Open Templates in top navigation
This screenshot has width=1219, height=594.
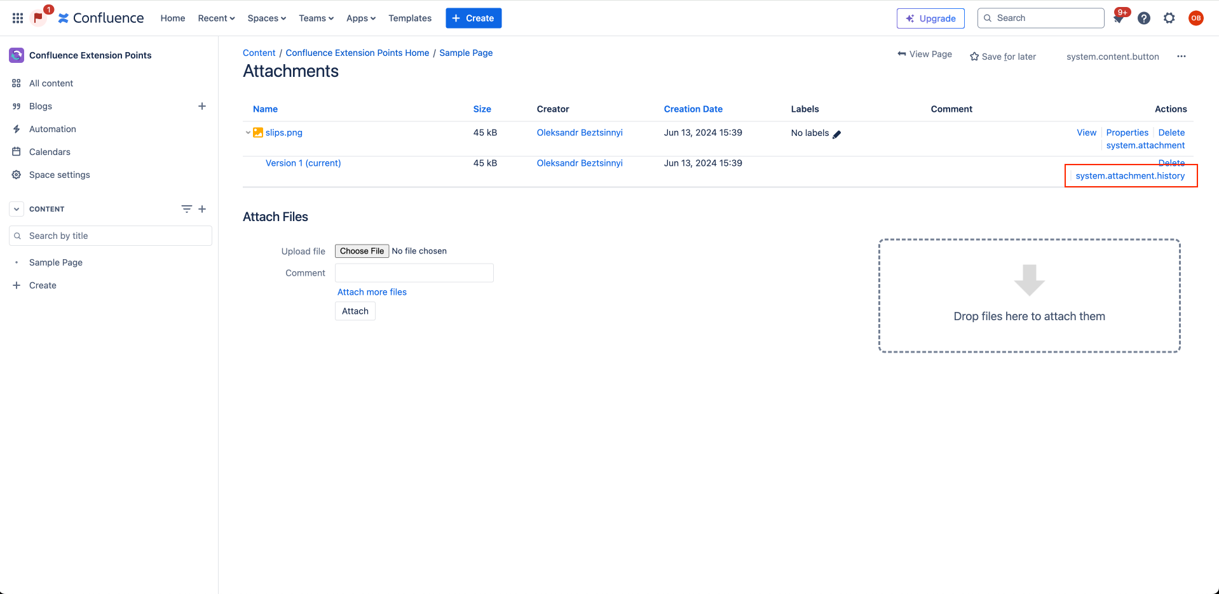410,18
